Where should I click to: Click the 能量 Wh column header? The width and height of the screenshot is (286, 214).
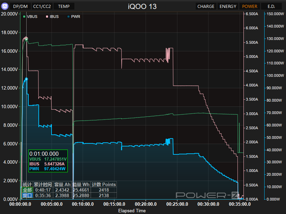coord(81,185)
